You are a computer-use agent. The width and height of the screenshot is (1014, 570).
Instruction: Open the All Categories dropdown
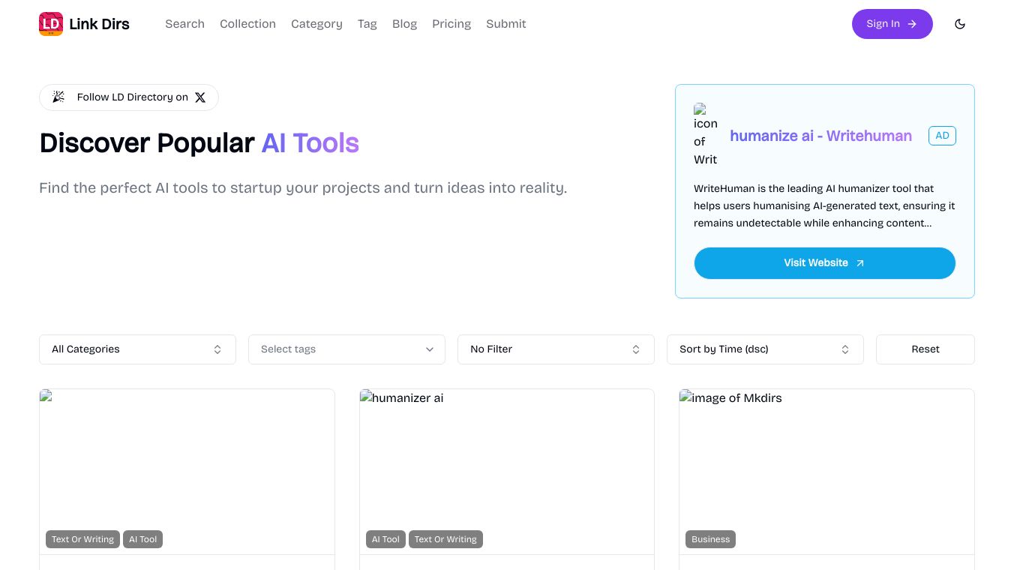coord(137,349)
